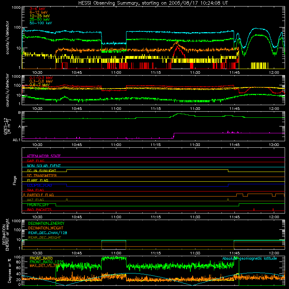Click the vertical Flags axis title
Screen dimensions: 289x289
click(x=15, y=180)
